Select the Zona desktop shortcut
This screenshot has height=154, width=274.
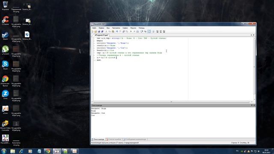(x=5, y=95)
